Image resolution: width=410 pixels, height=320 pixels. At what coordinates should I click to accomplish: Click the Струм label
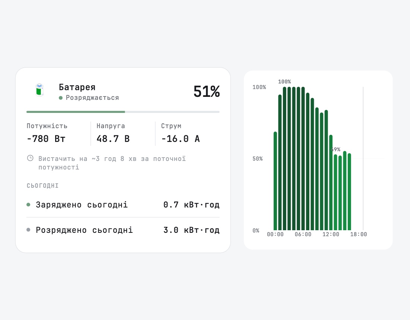(x=171, y=126)
